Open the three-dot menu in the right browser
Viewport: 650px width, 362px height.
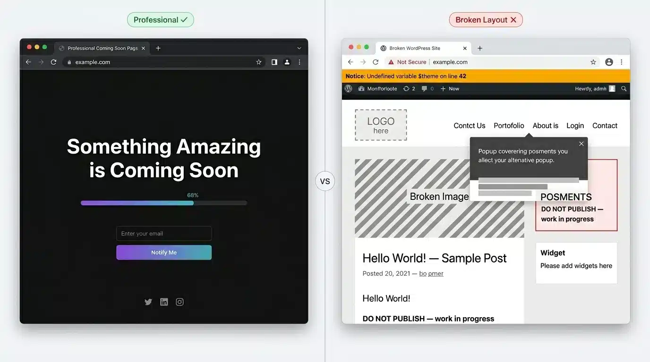click(621, 62)
